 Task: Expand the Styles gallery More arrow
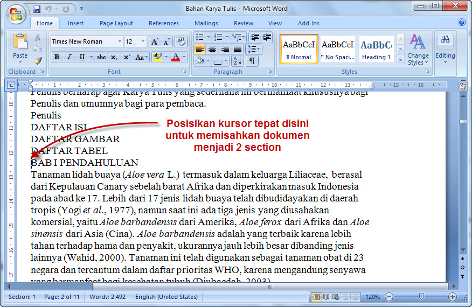[400, 60]
